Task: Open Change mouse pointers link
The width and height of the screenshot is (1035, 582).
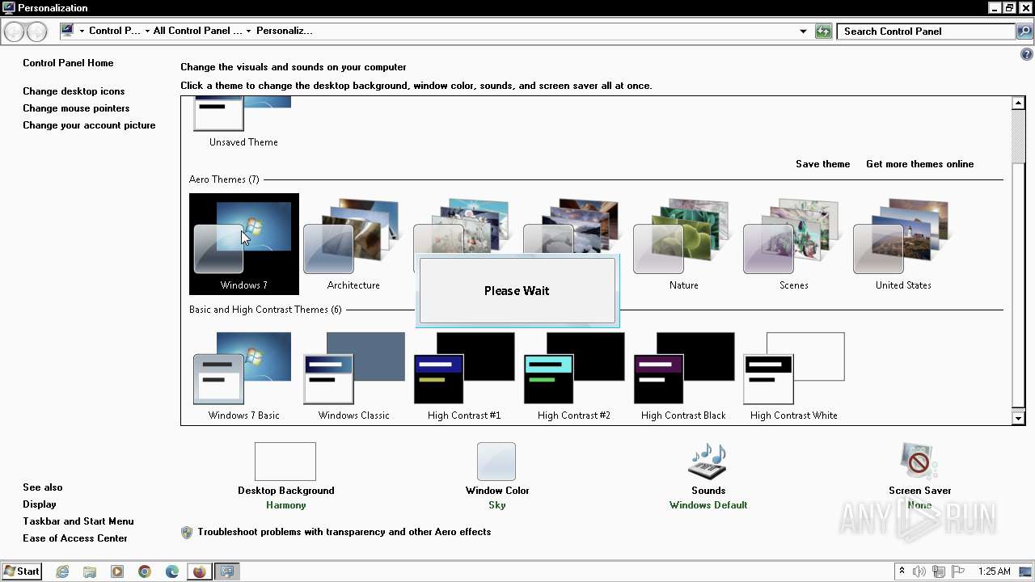Action: point(76,108)
